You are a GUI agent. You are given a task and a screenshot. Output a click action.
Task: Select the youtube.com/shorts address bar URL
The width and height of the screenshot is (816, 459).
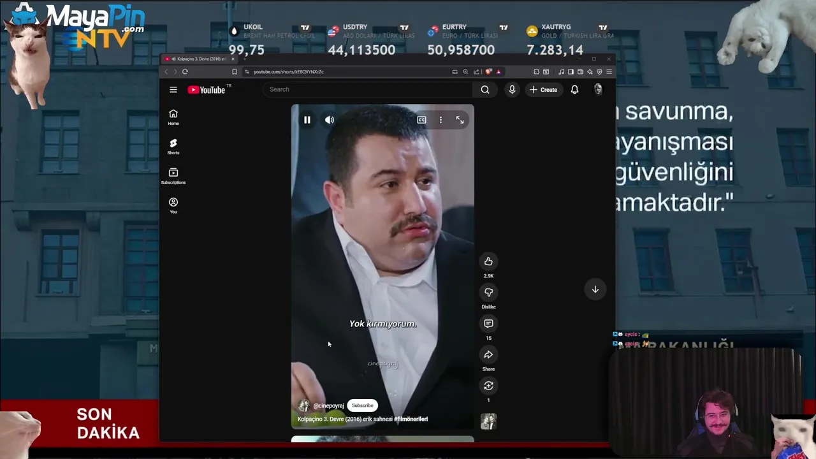(x=289, y=72)
